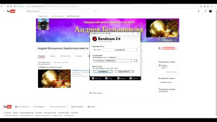
Task: Click the upload video arrow icon
Action: [199, 11]
